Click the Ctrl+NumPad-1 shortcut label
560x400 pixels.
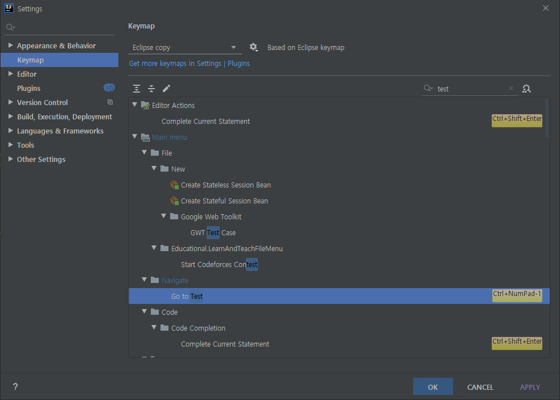pos(517,294)
